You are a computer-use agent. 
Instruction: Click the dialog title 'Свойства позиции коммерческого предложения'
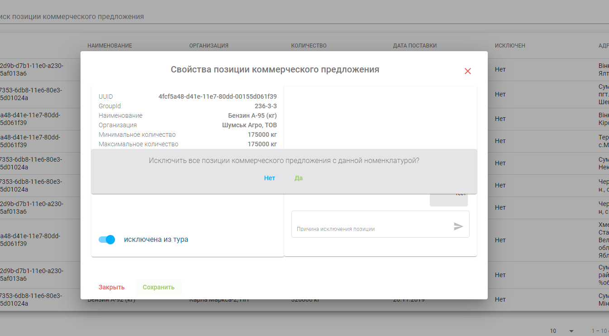point(275,70)
